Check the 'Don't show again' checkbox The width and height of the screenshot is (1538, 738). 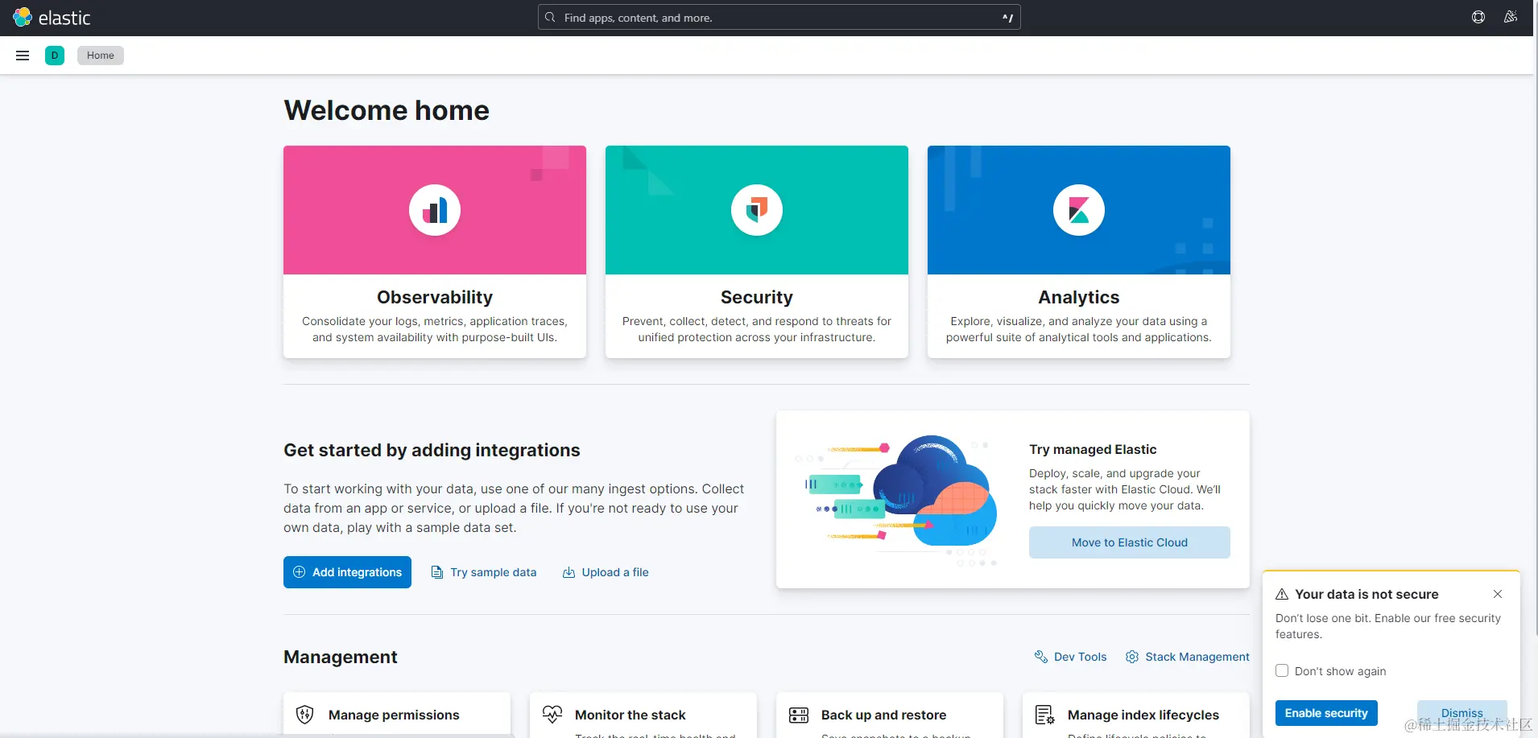click(x=1282, y=670)
